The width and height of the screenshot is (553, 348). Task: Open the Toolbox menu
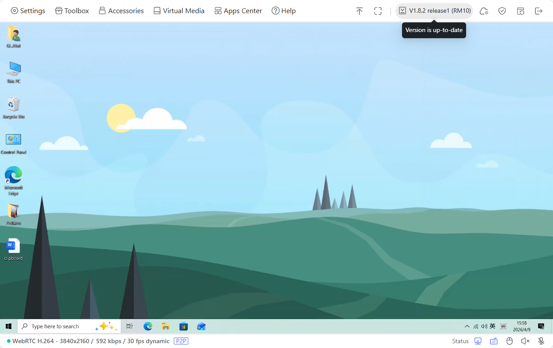[72, 11]
